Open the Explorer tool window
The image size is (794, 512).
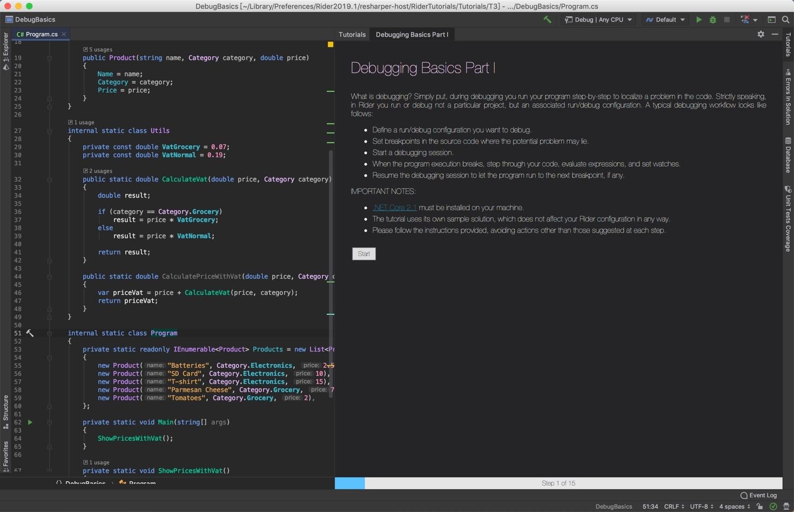point(6,51)
